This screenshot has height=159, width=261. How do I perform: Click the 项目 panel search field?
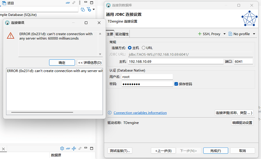coord(39,9)
